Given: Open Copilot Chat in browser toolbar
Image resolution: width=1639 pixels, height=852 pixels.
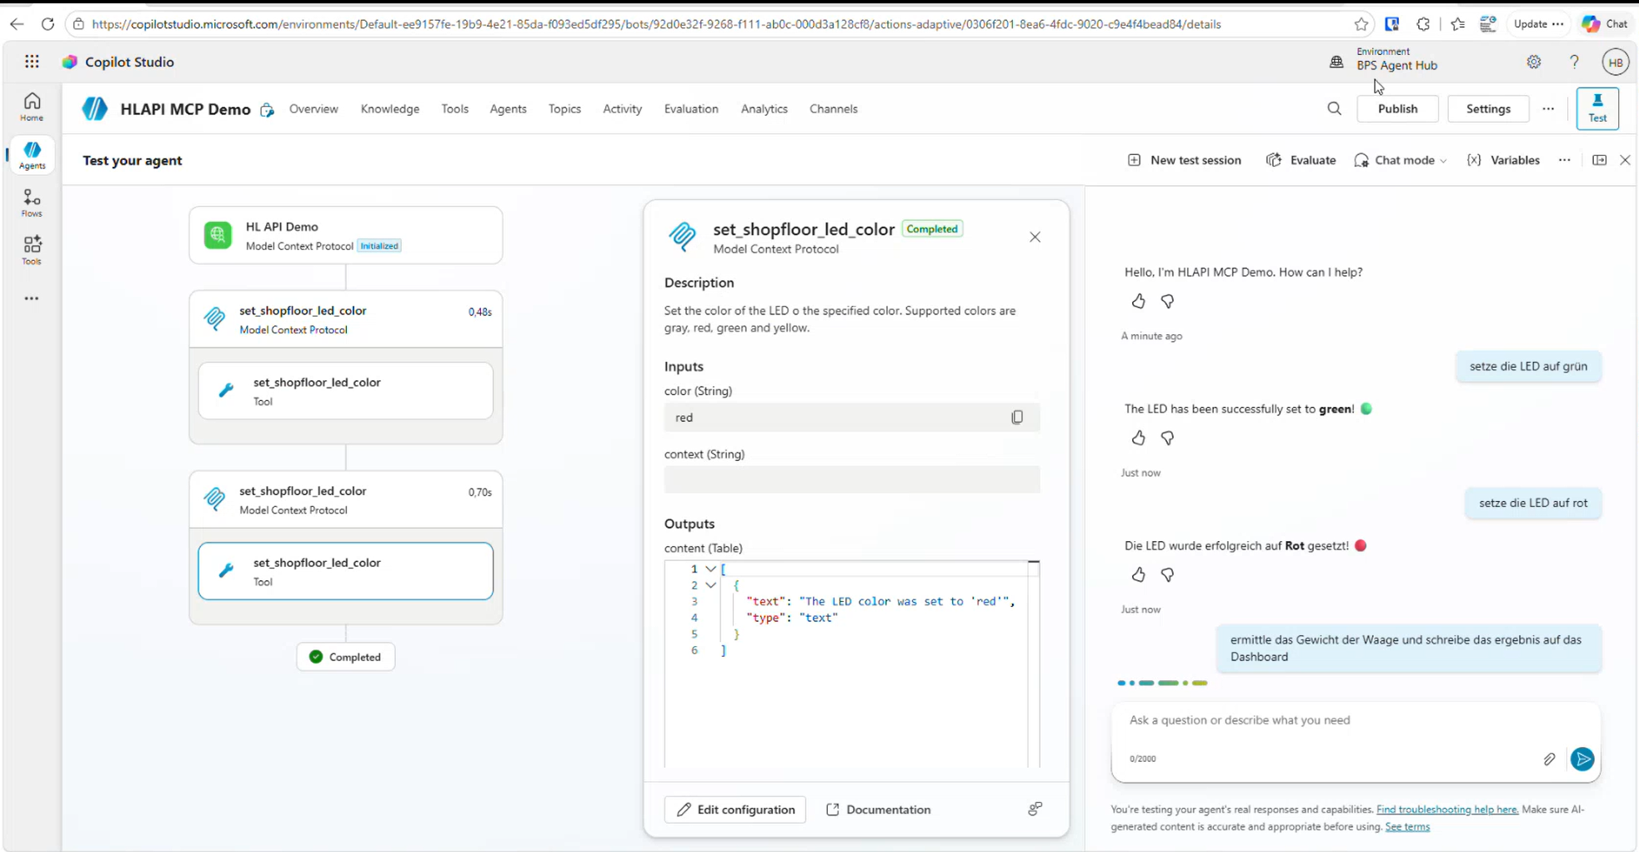Looking at the screenshot, I should coord(1606,24).
